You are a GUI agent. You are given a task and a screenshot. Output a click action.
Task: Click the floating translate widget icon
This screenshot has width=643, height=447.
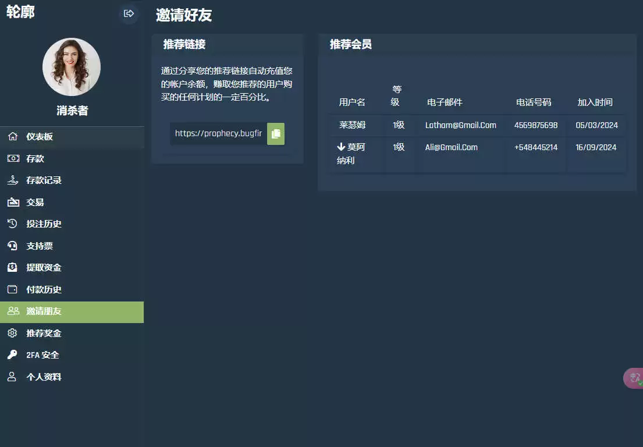634,378
